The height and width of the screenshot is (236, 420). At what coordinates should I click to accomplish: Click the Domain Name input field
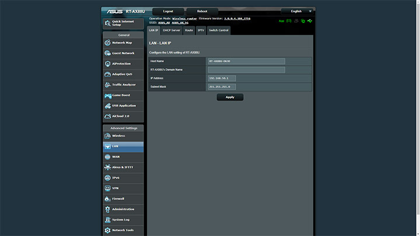click(x=246, y=70)
